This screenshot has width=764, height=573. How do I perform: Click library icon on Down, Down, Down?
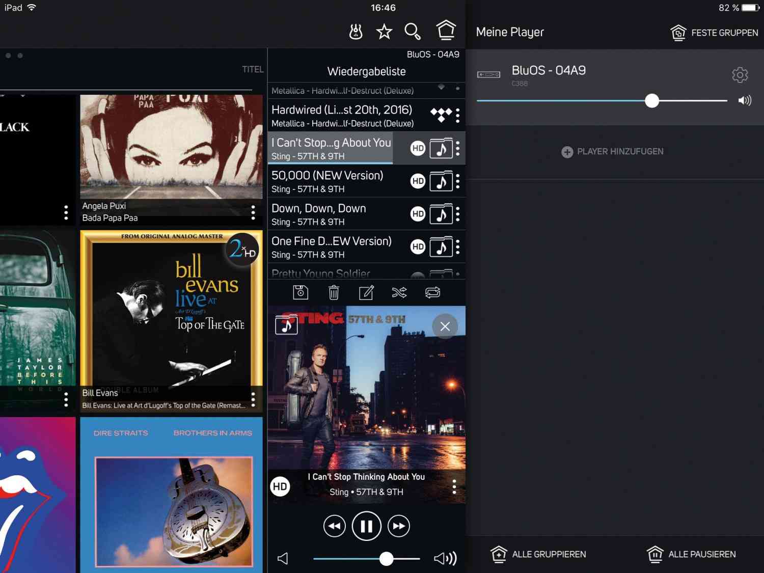(441, 214)
